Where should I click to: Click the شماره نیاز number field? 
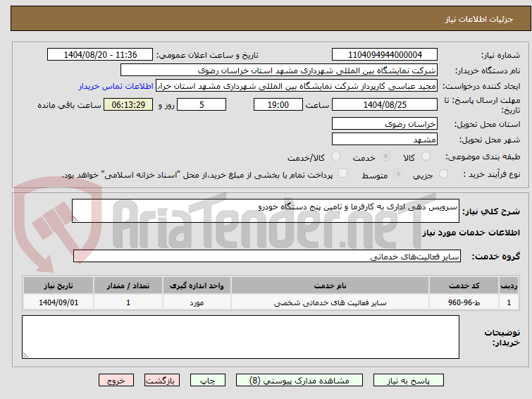pos(385,55)
